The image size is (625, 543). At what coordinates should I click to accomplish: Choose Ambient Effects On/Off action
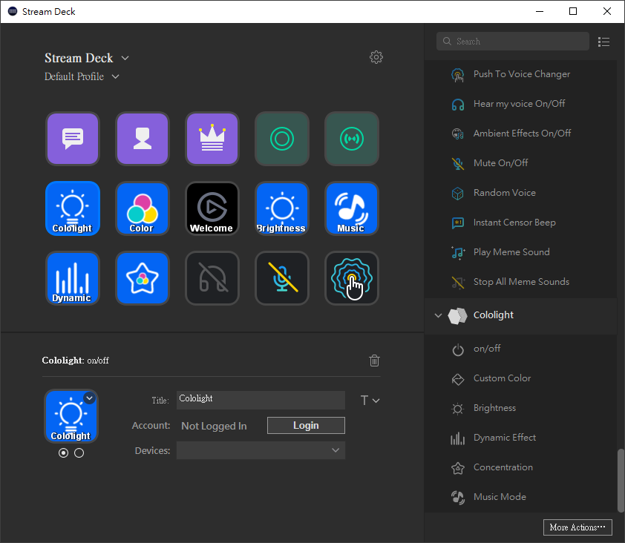click(520, 134)
